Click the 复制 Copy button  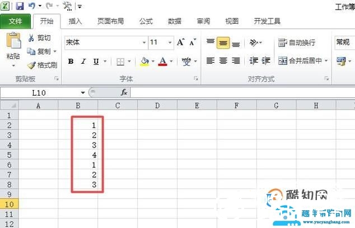click(x=39, y=51)
